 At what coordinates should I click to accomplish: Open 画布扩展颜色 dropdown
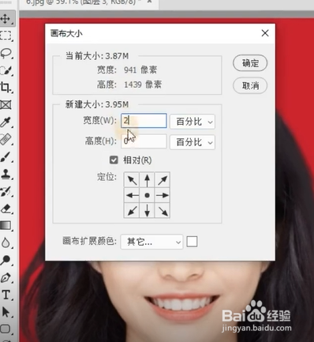point(151,242)
